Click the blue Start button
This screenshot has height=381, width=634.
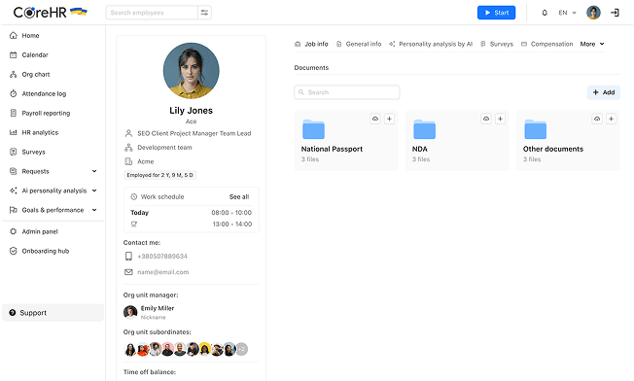coord(496,13)
